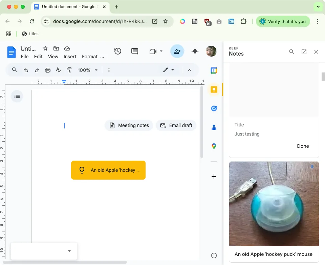Print the document
This screenshot has height=265, width=325.
pyautogui.click(x=48, y=70)
